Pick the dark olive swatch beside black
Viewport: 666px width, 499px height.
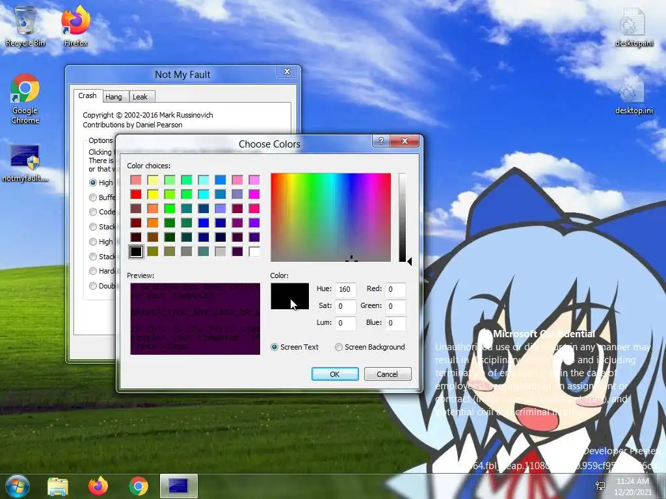[153, 251]
